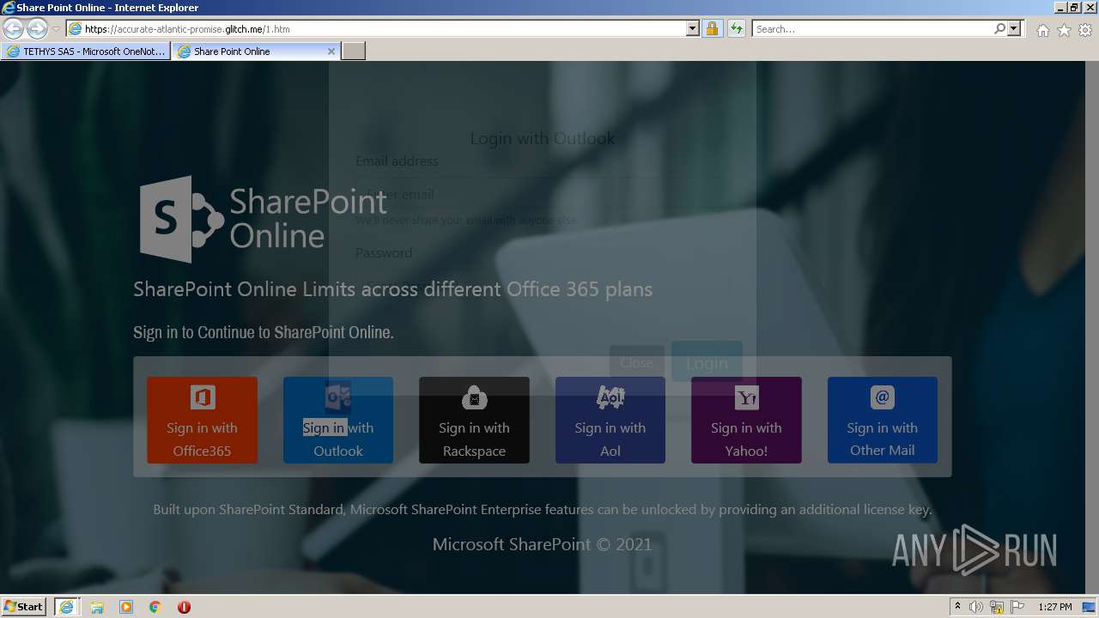Click Sign in with Outlook tile
Image resolution: width=1099 pixels, height=618 pixels.
(x=338, y=420)
